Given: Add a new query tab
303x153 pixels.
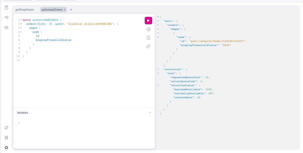Looking at the screenshot, I should click(x=71, y=10).
